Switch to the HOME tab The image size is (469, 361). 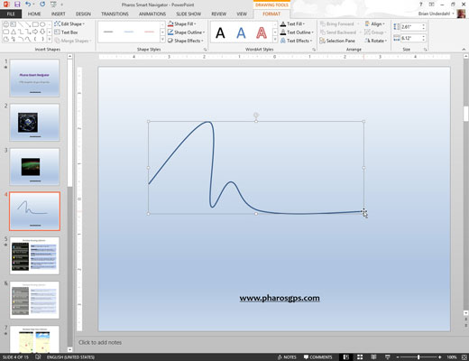(x=34, y=14)
